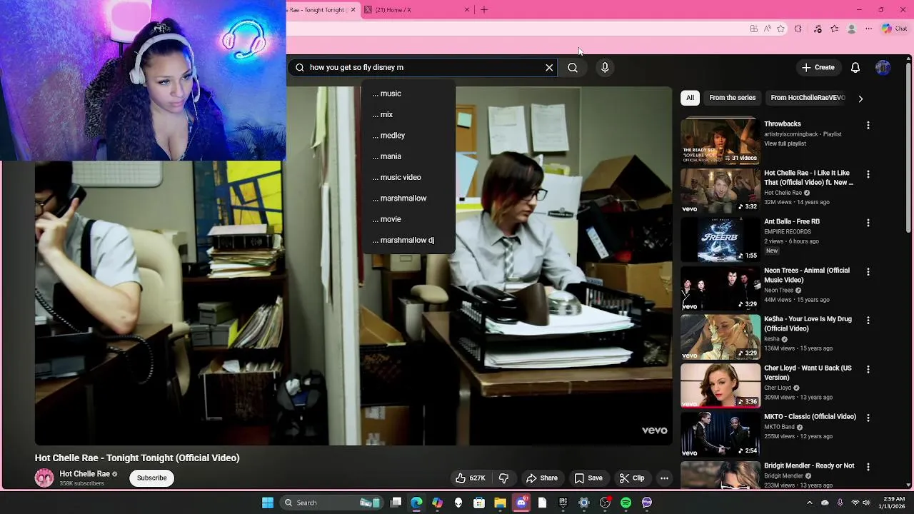This screenshot has width=914, height=514.
Task: Open options for Neon Trees - Animal
Action: [868, 272]
